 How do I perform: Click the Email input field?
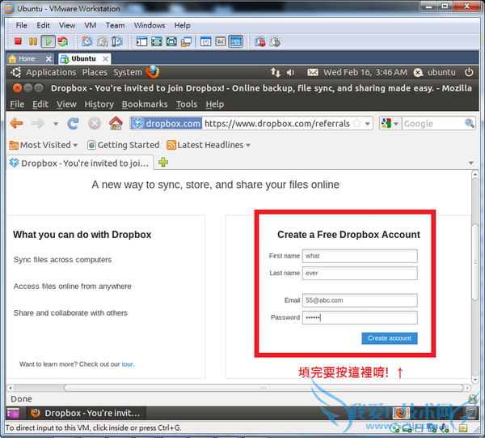(x=360, y=300)
